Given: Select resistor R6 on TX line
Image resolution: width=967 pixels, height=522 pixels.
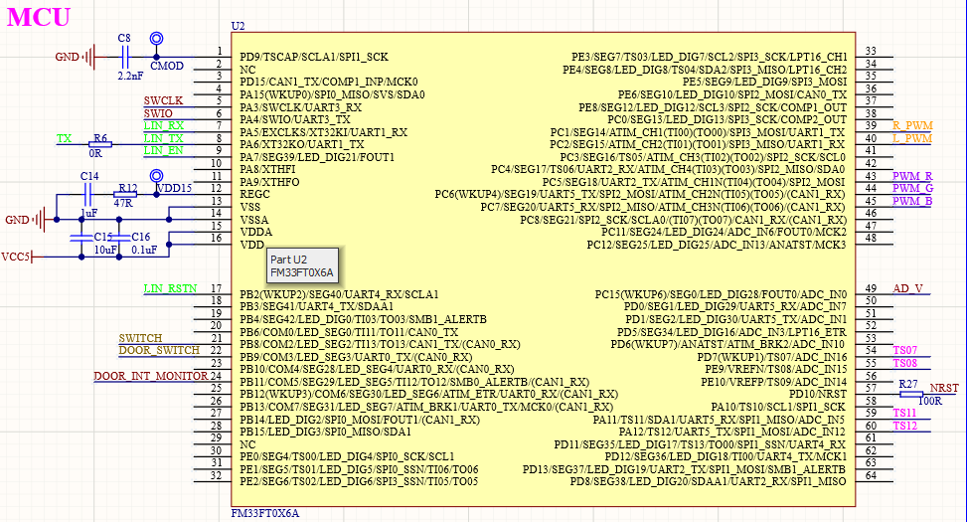Looking at the screenshot, I should click(x=99, y=145).
